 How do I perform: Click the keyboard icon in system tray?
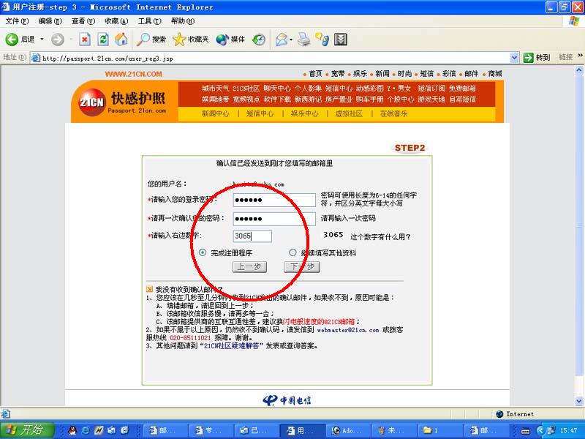coord(525,431)
